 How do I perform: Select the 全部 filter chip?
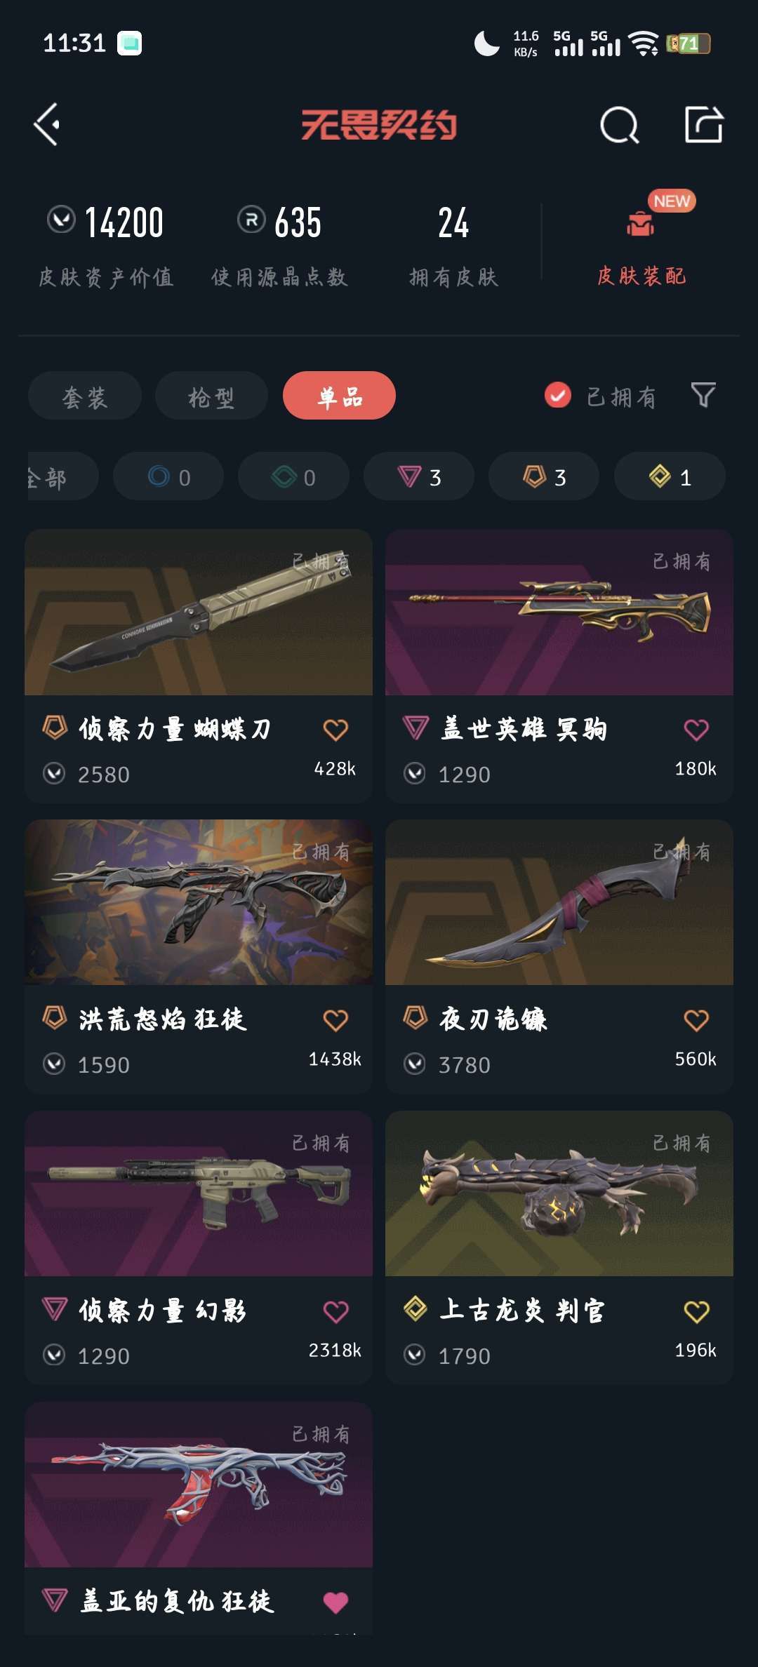[63, 476]
